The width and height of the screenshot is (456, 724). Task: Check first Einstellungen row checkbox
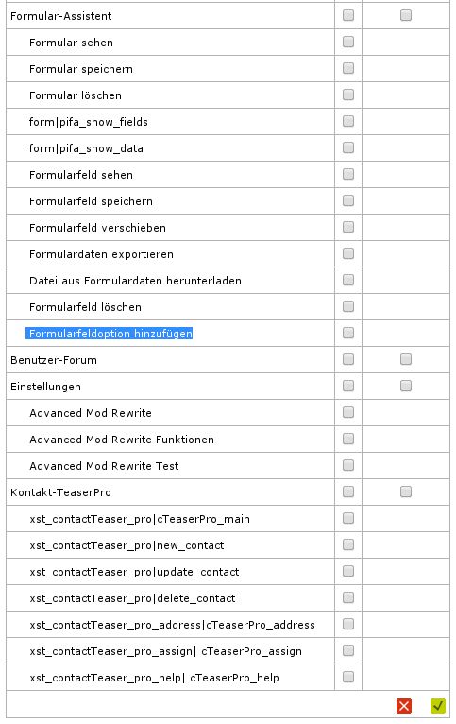point(348,386)
